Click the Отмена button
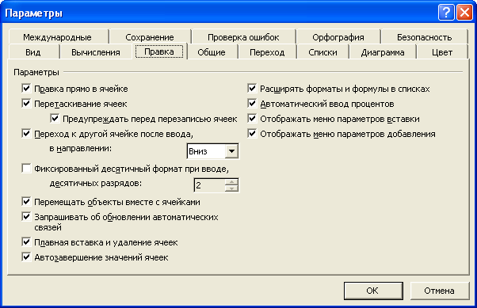The image size is (477, 308). point(439,291)
